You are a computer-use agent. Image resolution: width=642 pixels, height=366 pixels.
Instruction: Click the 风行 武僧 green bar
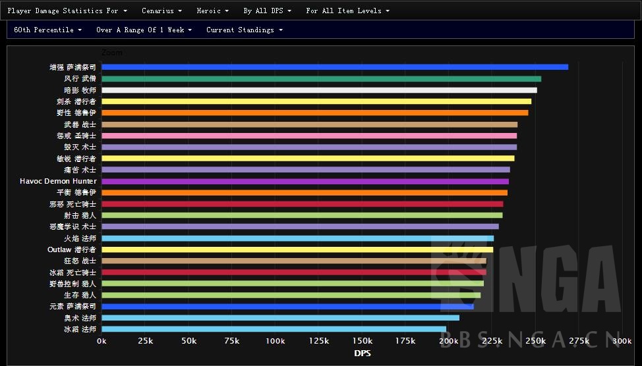click(322, 78)
